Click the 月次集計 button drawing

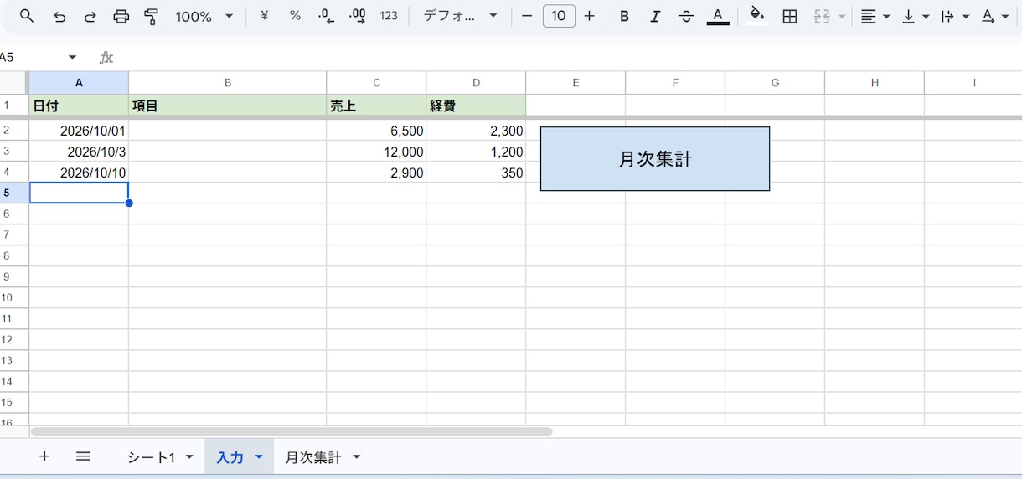coord(655,159)
